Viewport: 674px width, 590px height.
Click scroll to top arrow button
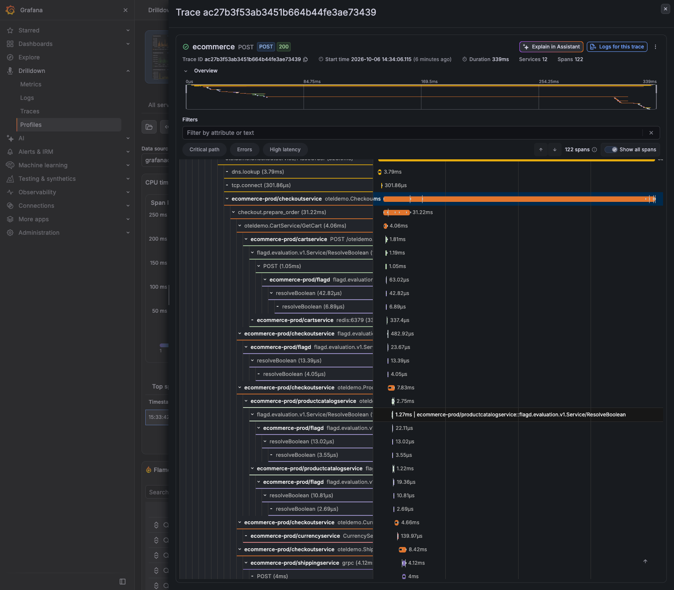(x=645, y=561)
